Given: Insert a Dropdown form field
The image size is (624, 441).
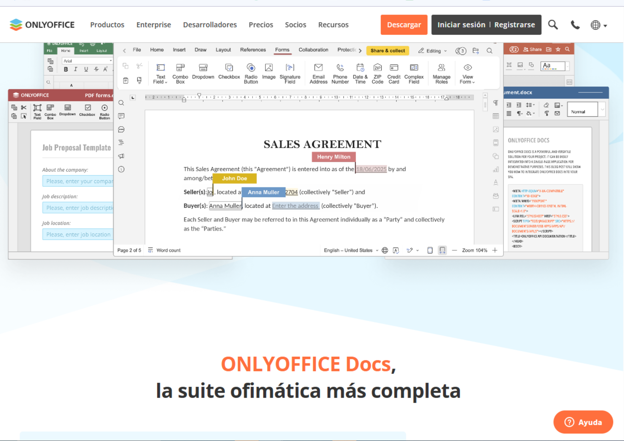Looking at the screenshot, I should (203, 72).
